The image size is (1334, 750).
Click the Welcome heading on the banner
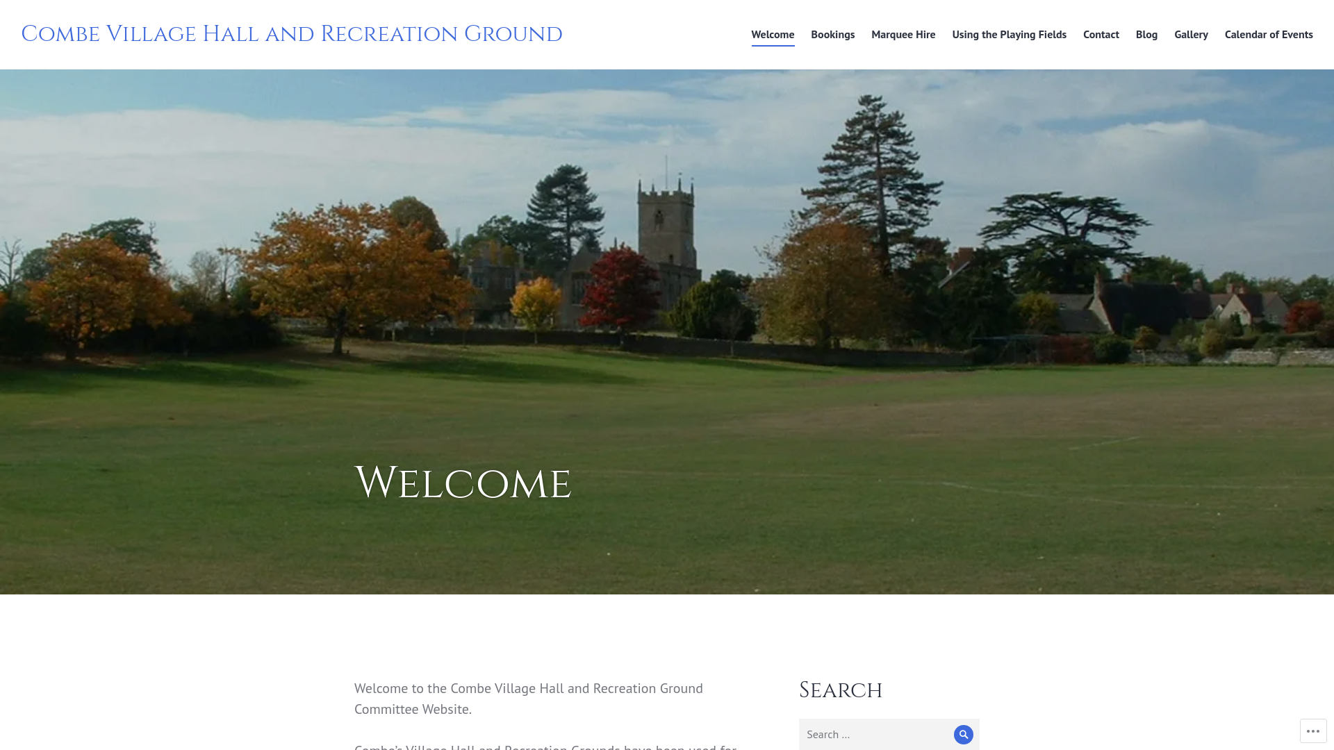click(463, 483)
